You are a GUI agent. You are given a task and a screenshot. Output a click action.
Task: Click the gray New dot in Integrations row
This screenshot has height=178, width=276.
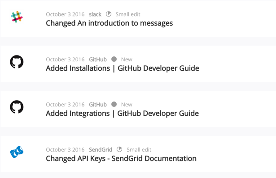[x=114, y=104]
